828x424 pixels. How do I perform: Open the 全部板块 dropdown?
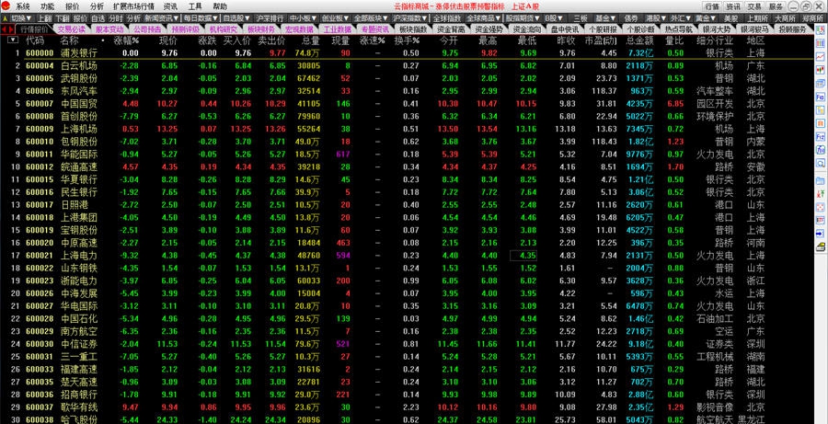click(x=371, y=18)
